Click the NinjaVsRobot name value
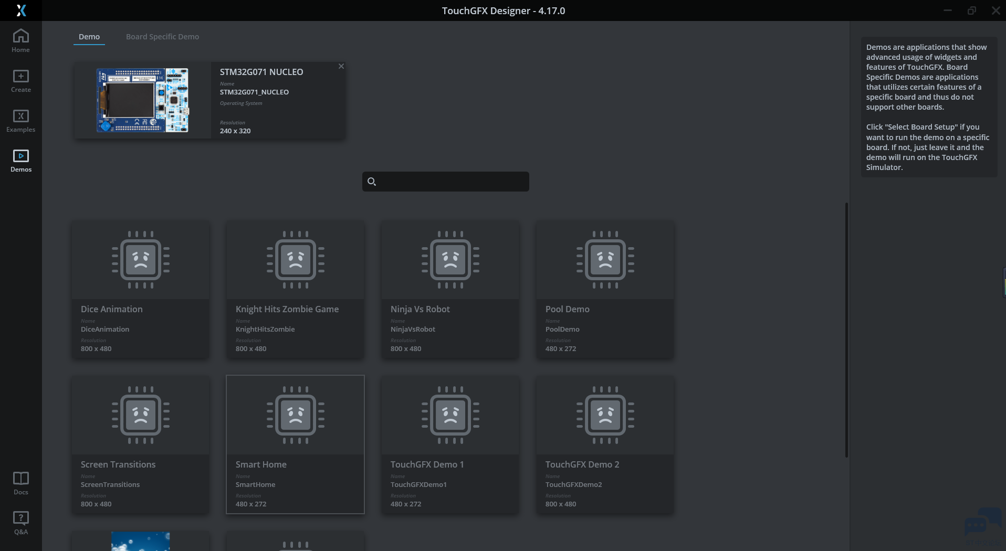This screenshot has height=551, width=1006. point(413,329)
